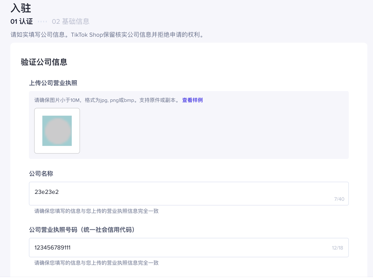Click the 7/40 character counter
373x278 pixels.
click(x=339, y=199)
